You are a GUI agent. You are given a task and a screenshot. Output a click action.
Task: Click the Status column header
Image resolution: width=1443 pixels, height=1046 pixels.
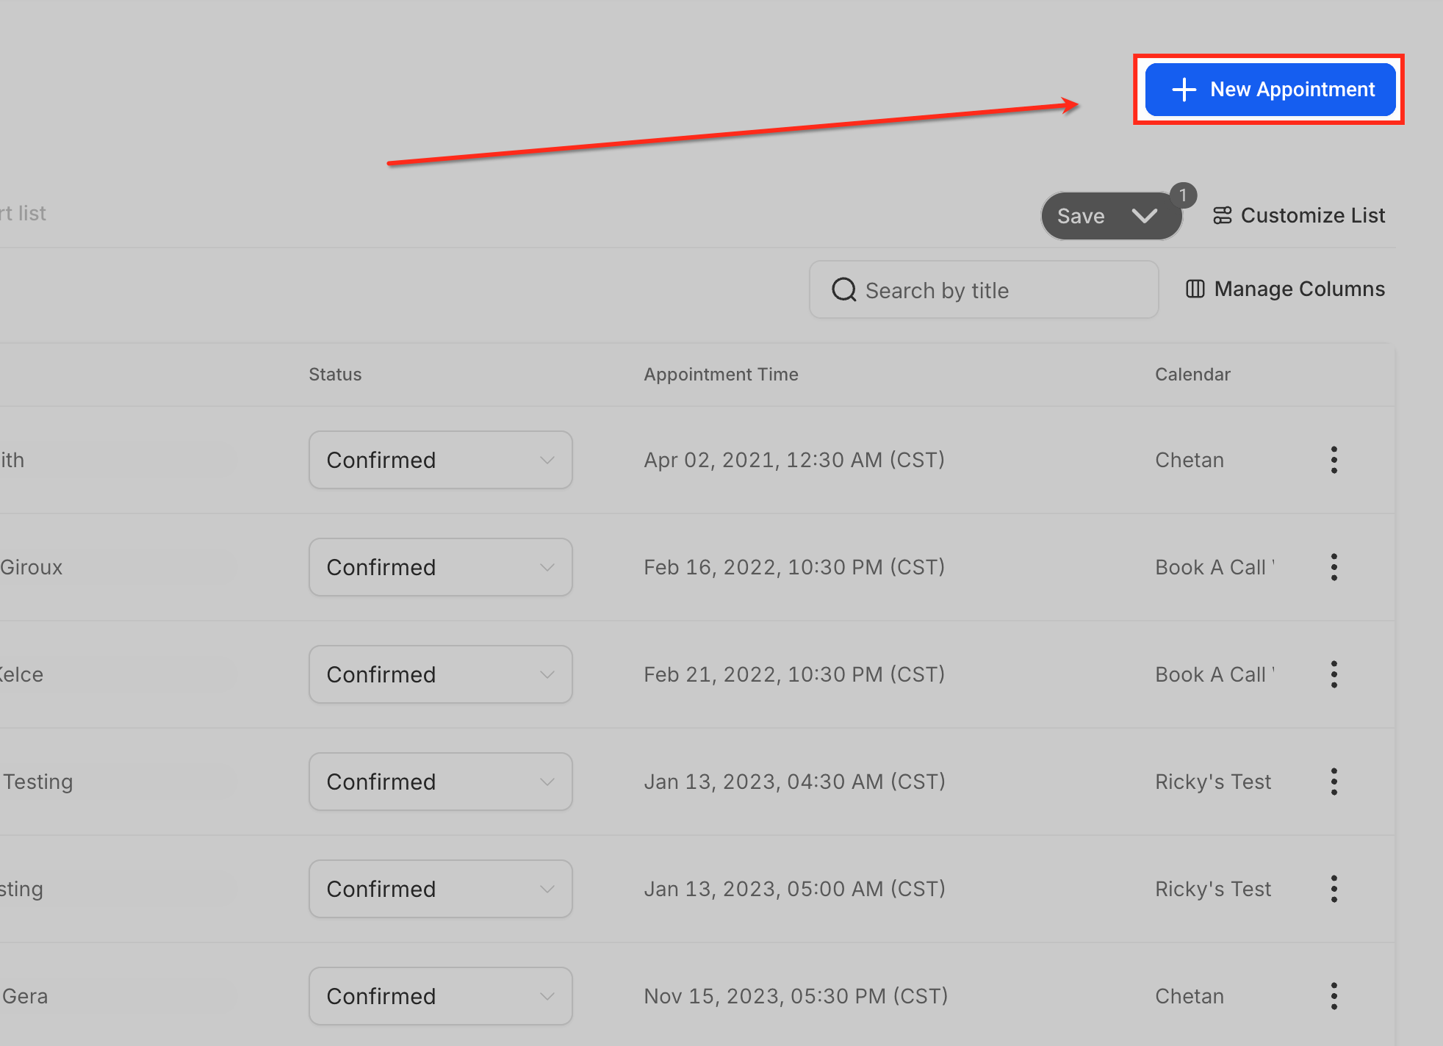(335, 375)
